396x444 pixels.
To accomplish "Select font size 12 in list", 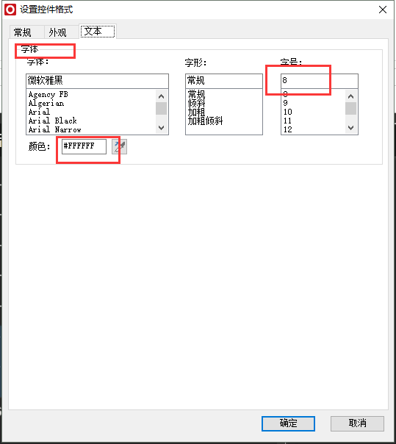I will [x=287, y=129].
